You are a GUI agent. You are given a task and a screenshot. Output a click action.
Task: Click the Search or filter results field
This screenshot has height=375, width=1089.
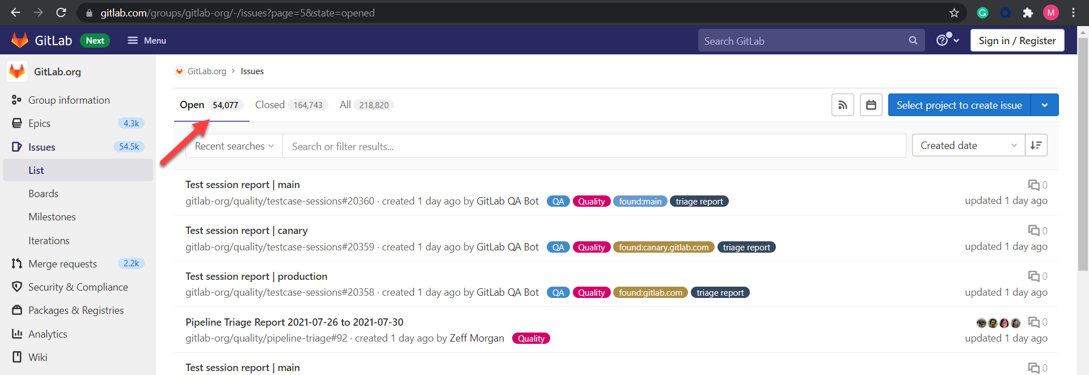click(x=594, y=146)
